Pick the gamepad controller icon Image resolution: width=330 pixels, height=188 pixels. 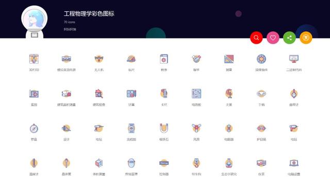[261, 93]
